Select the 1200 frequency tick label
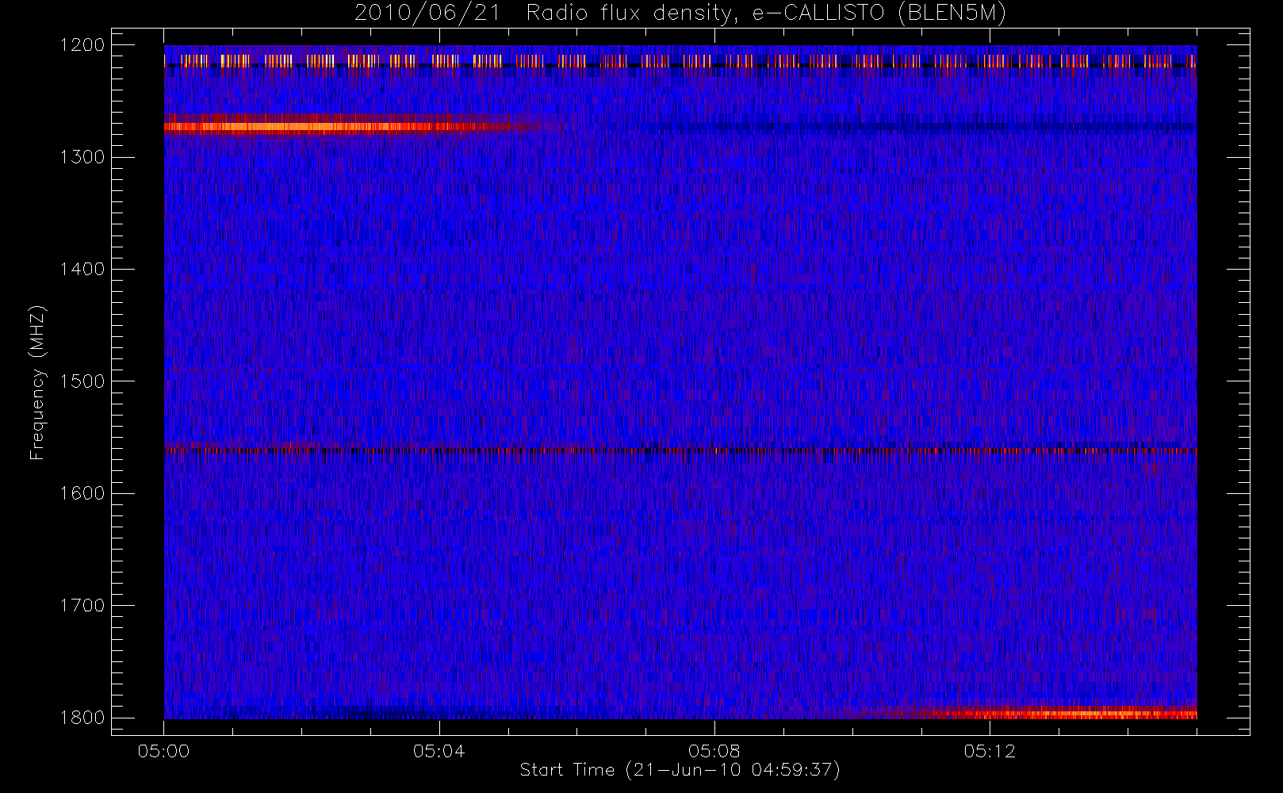This screenshot has height=793, width=1283. (83, 45)
